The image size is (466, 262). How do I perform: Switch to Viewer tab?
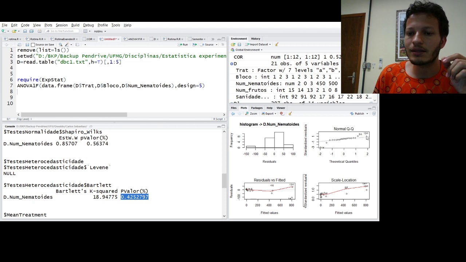[x=281, y=108]
